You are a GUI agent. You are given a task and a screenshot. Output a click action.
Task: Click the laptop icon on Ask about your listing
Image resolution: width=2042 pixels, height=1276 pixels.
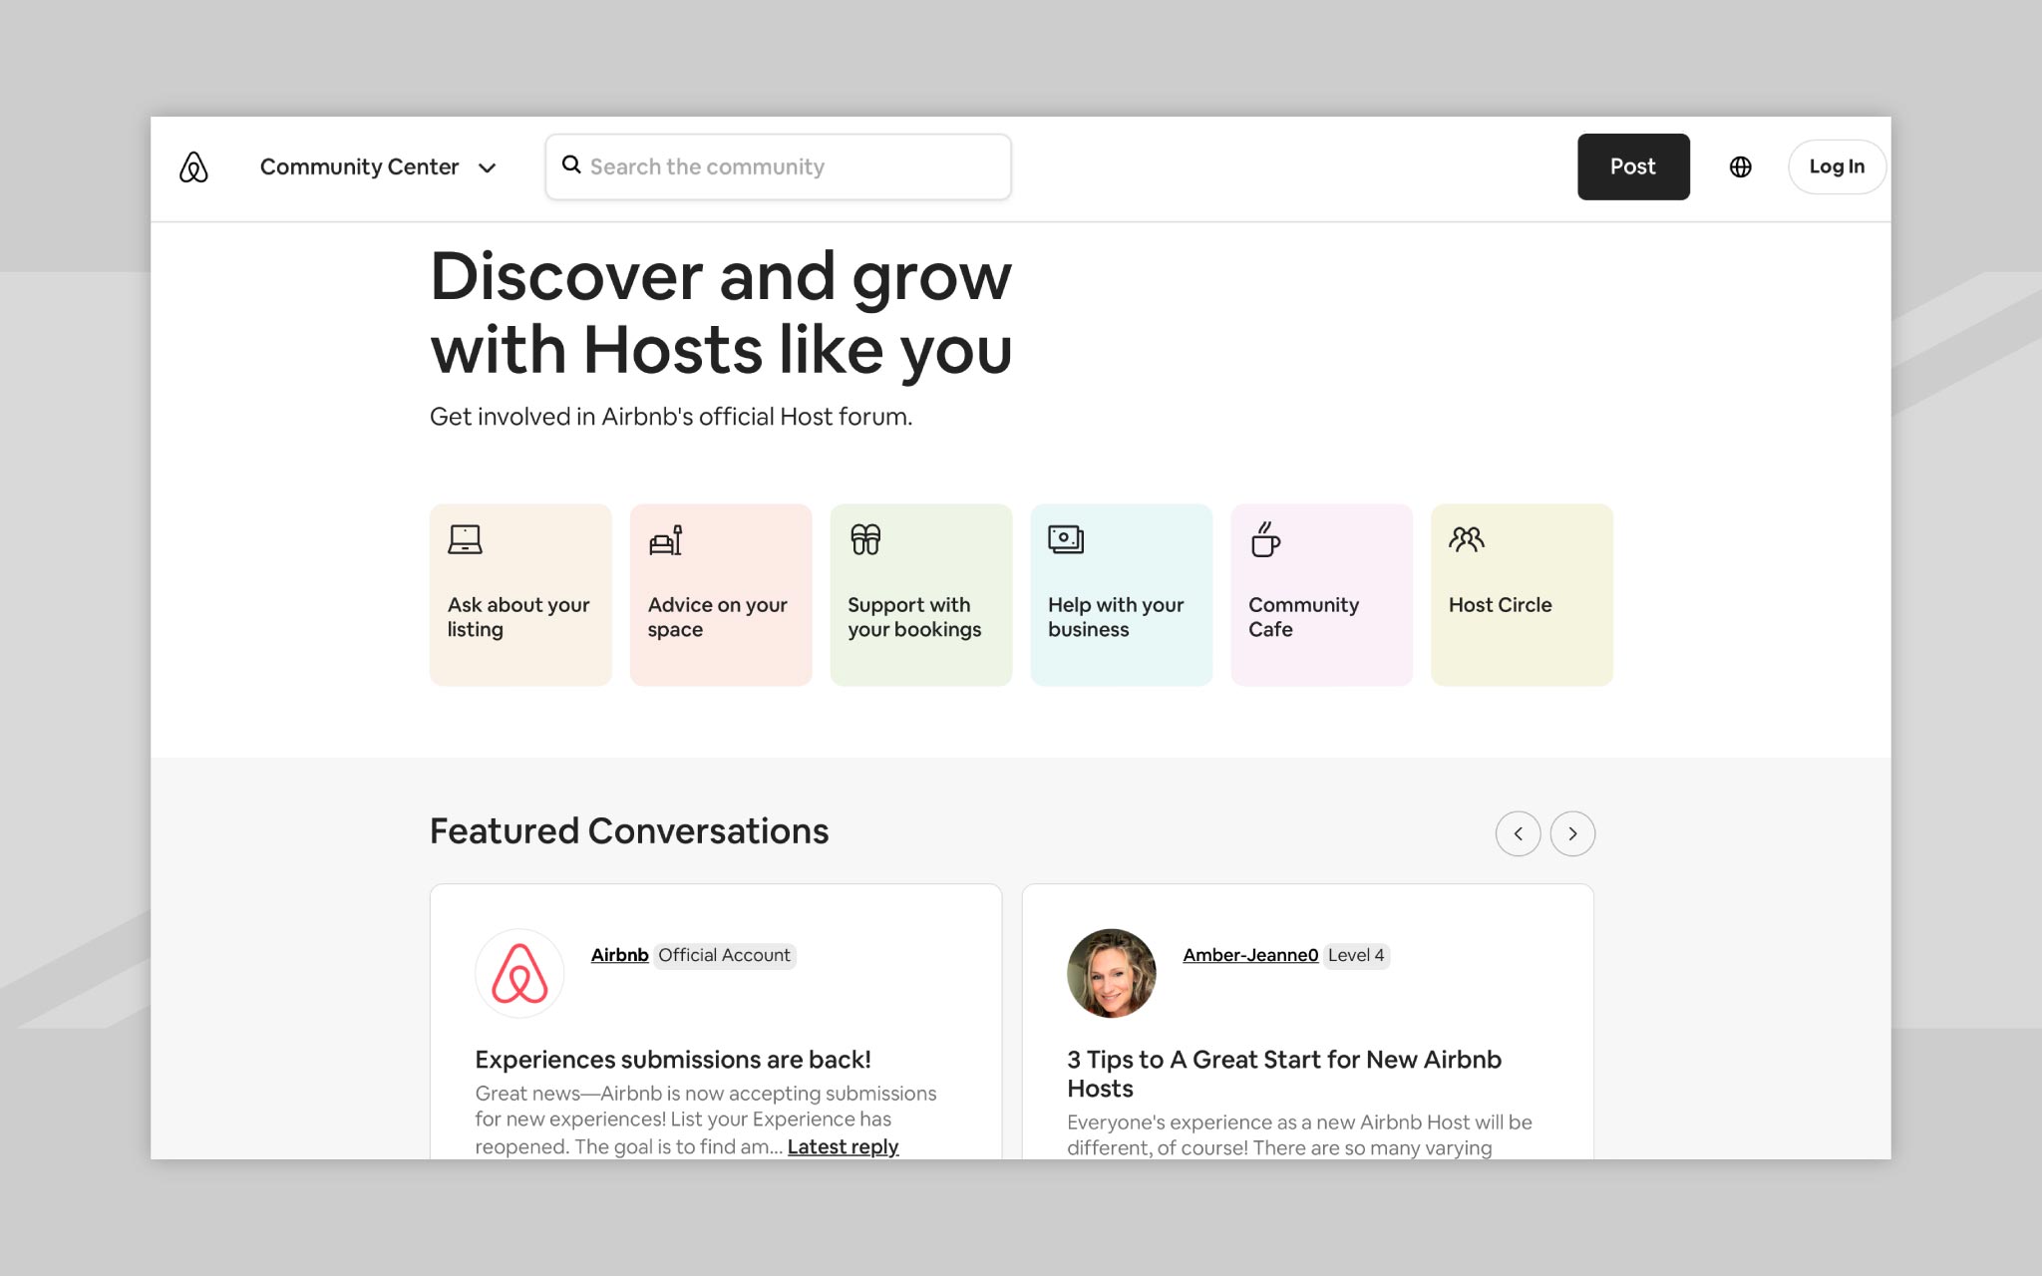click(x=465, y=538)
